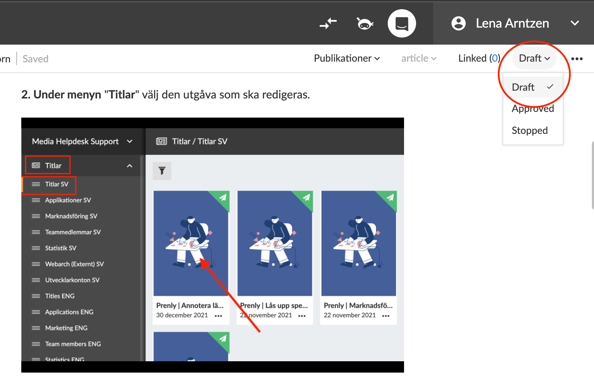
Task: Click the Lena Arntzen account name
Action: tap(512, 23)
